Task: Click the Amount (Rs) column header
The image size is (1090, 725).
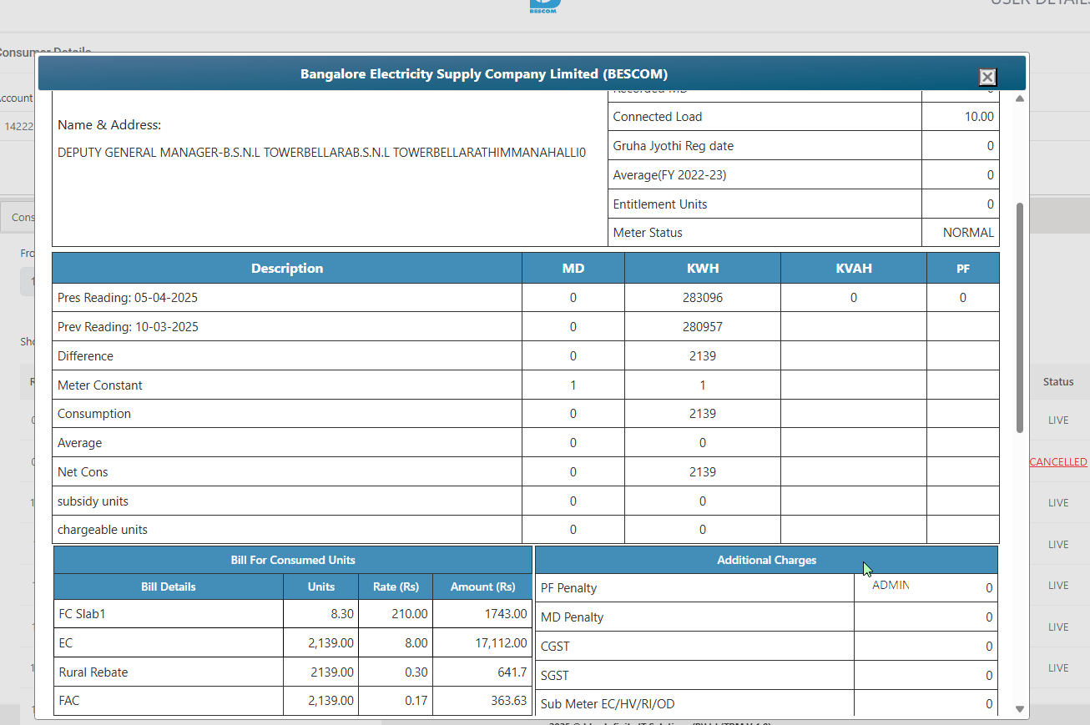Action: 482,587
